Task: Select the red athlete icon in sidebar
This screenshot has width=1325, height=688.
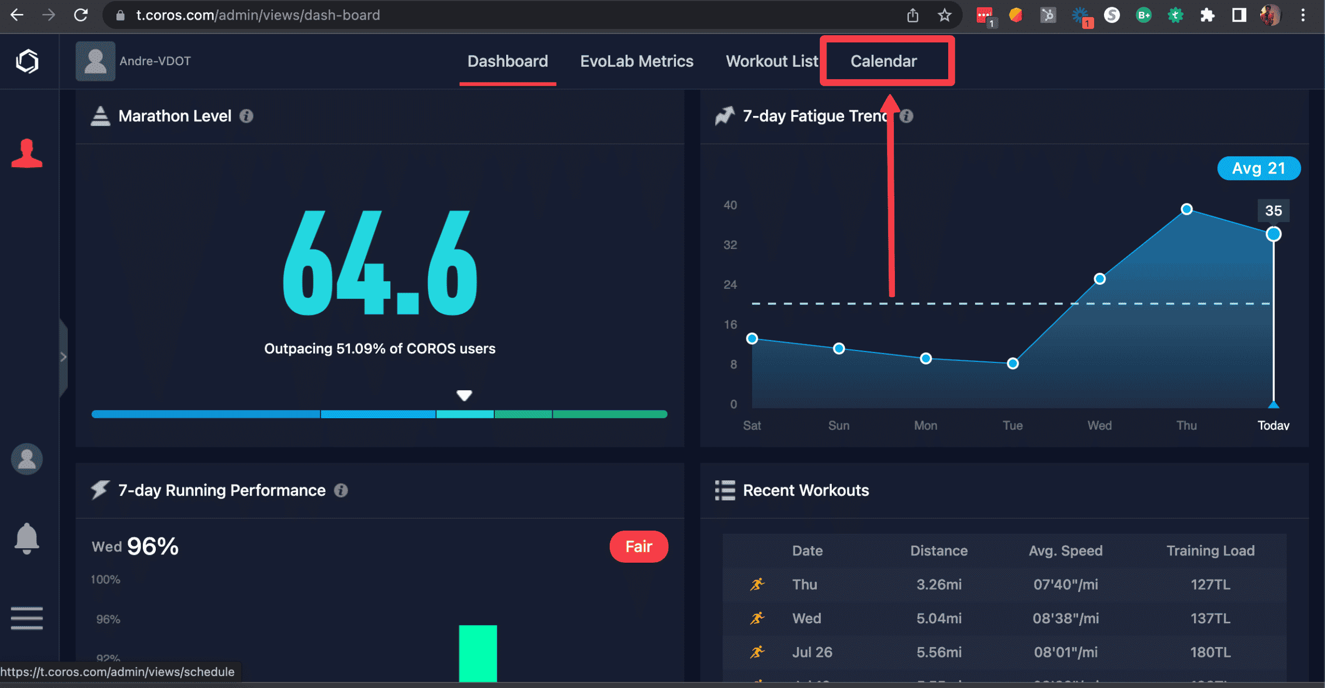Action: [27, 153]
